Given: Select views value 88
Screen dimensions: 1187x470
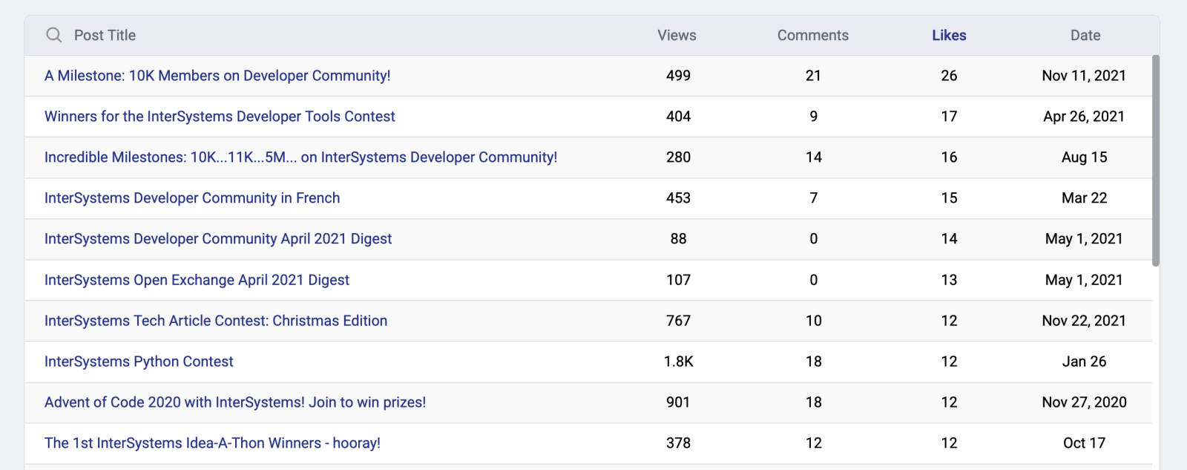Looking at the screenshot, I should click(x=678, y=239).
